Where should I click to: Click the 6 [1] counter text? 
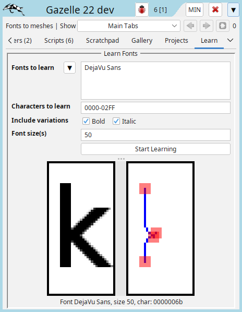160,9
